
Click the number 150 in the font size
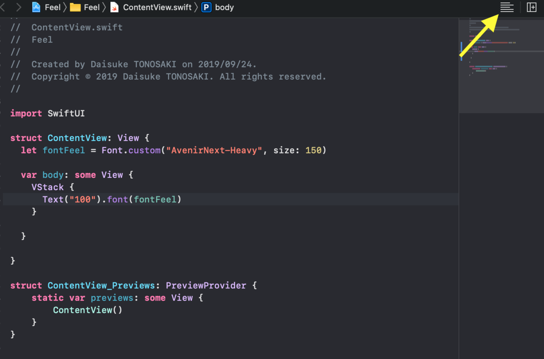[x=313, y=150]
